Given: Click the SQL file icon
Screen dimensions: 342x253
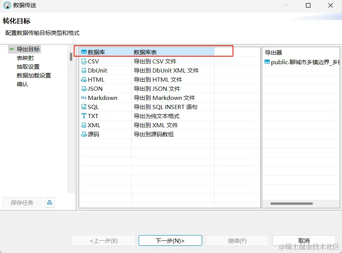Looking at the screenshot, I should (x=84, y=107).
